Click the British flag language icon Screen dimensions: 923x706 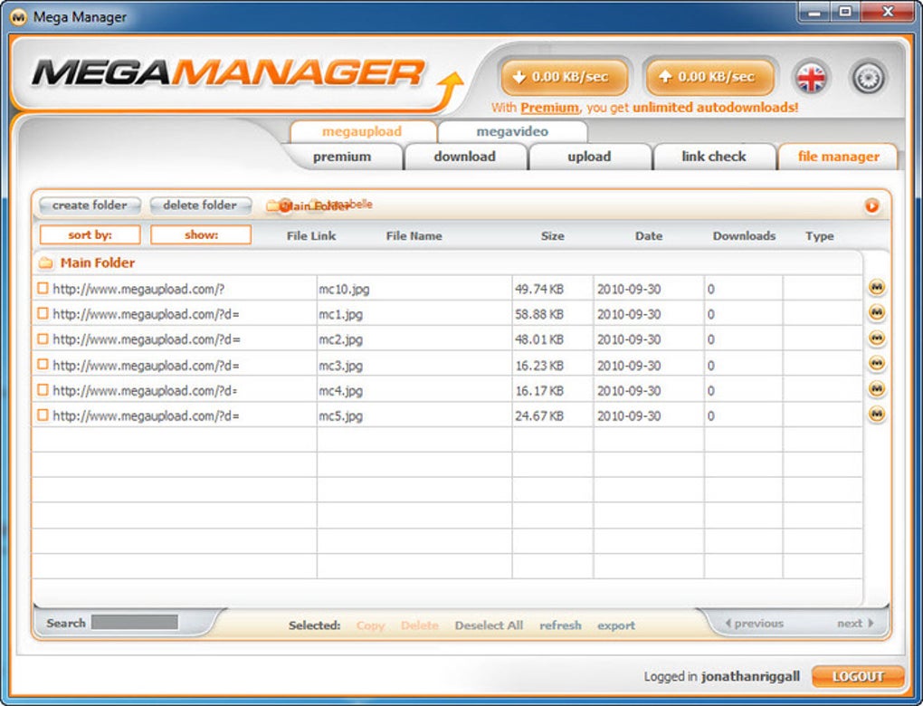click(x=813, y=78)
